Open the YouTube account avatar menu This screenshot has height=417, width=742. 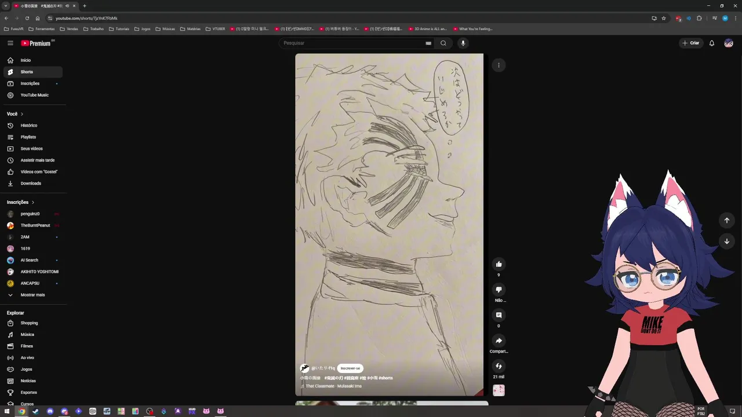(729, 43)
